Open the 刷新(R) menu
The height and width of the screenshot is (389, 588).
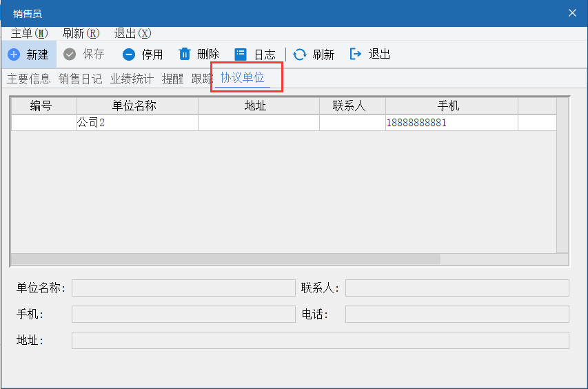81,33
